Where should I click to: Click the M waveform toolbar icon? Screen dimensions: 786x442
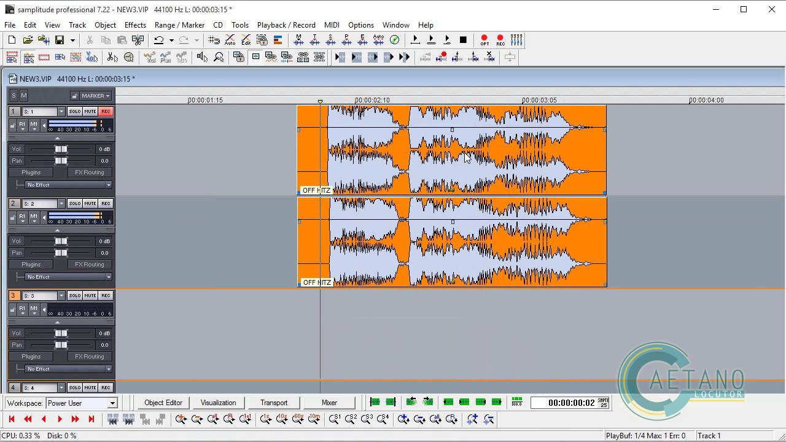pos(298,40)
